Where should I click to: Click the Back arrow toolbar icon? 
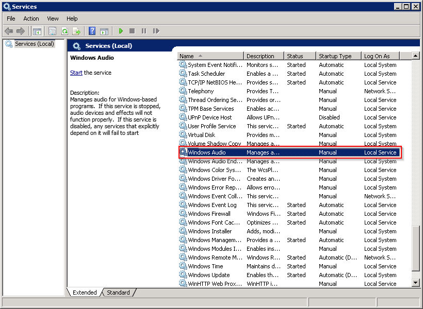(x=9, y=31)
